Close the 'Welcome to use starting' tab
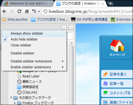This screenshot has height=105, width=133. [x=51, y=4]
